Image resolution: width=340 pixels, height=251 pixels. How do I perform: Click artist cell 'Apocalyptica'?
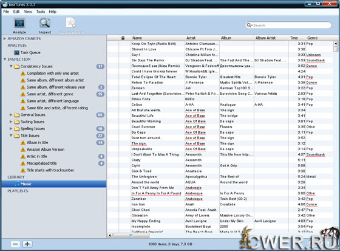(x=196, y=176)
